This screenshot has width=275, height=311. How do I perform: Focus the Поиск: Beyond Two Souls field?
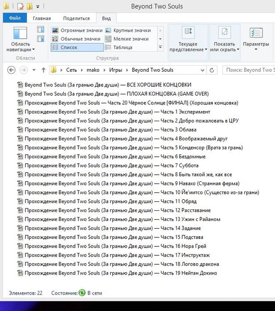pyautogui.click(x=249, y=70)
